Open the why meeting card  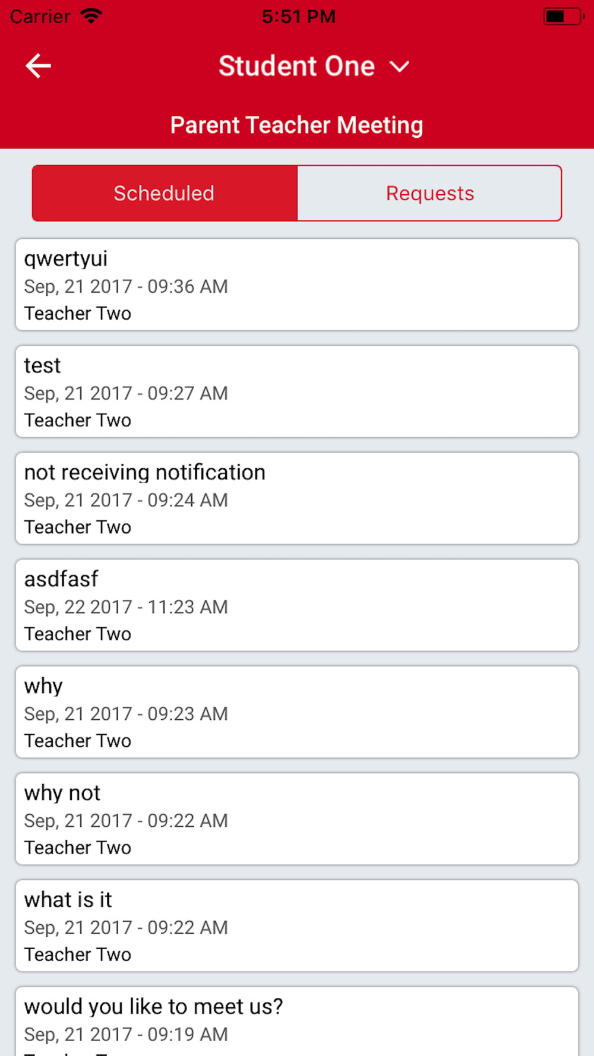[297, 712]
